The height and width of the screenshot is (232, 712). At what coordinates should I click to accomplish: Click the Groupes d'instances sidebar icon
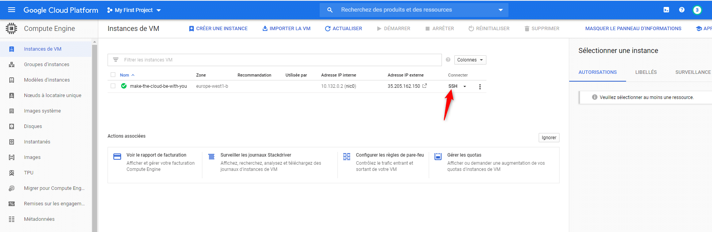[12, 65]
